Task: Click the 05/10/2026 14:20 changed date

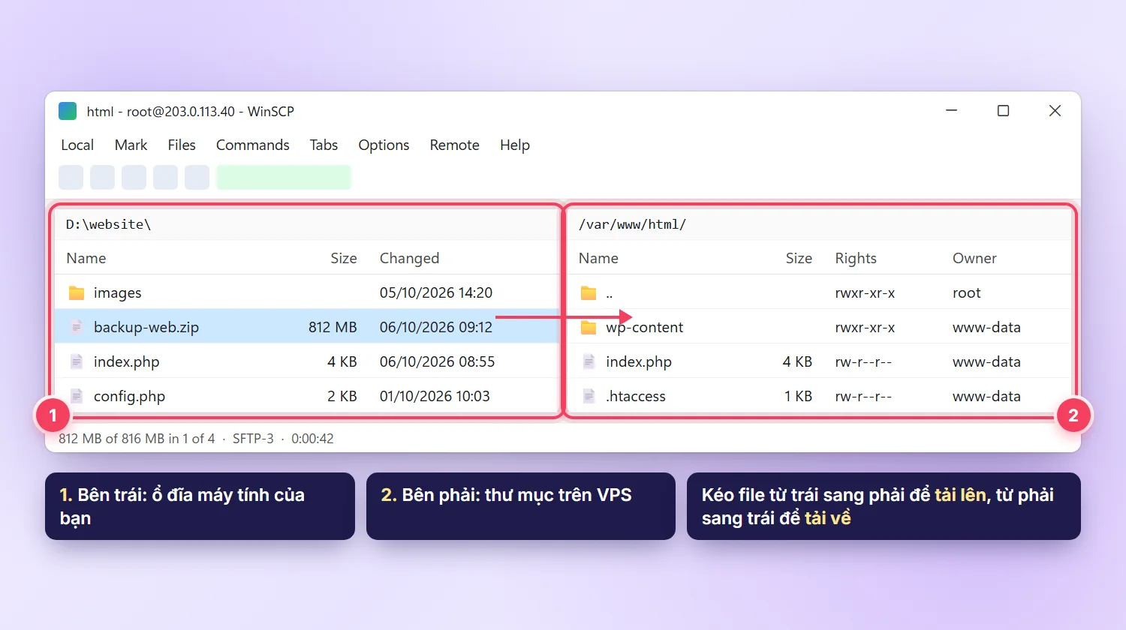Action: 436,292
